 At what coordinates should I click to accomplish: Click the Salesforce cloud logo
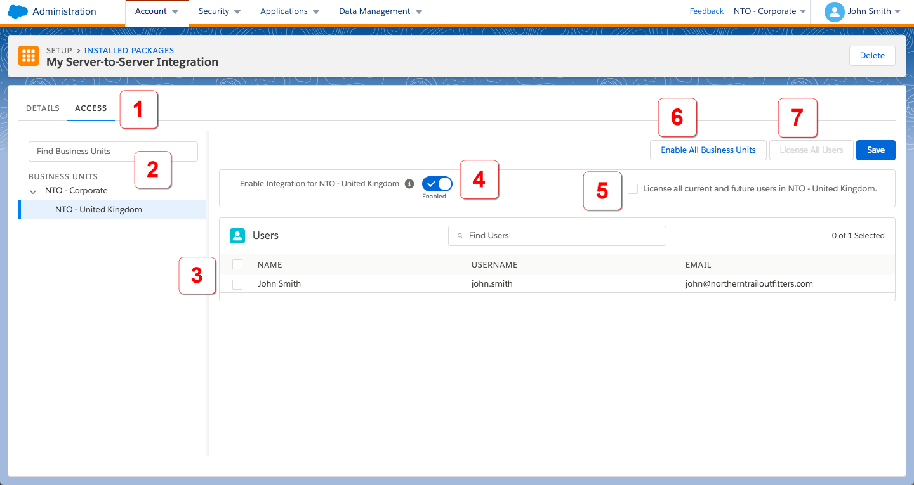(x=18, y=11)
